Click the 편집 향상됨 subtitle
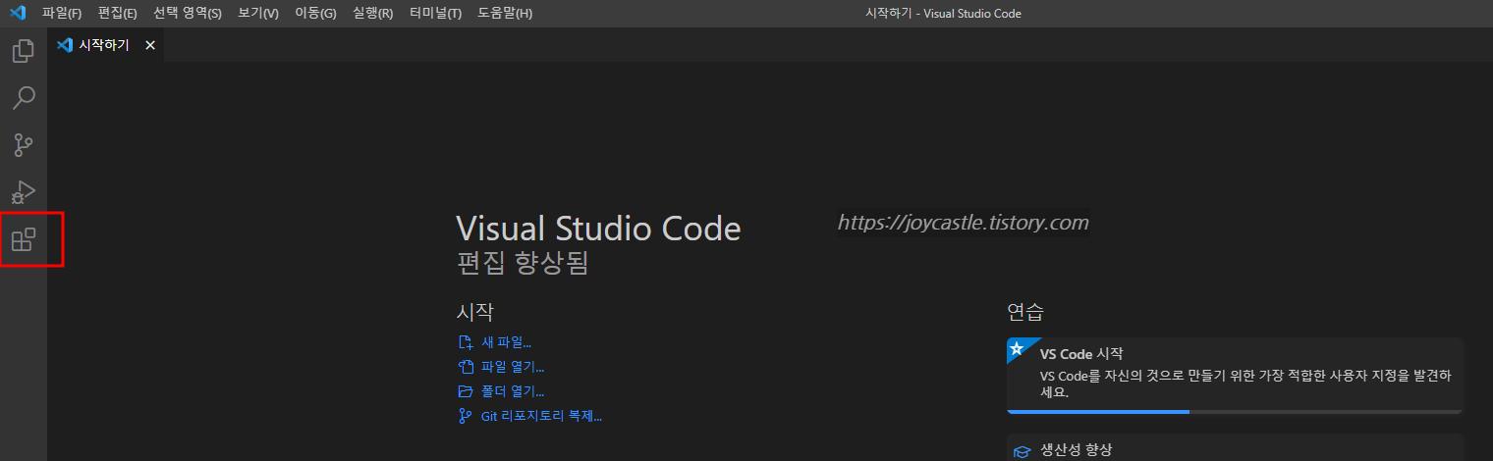Screen dimensions: 1493x461 click(x=523, y=263)
